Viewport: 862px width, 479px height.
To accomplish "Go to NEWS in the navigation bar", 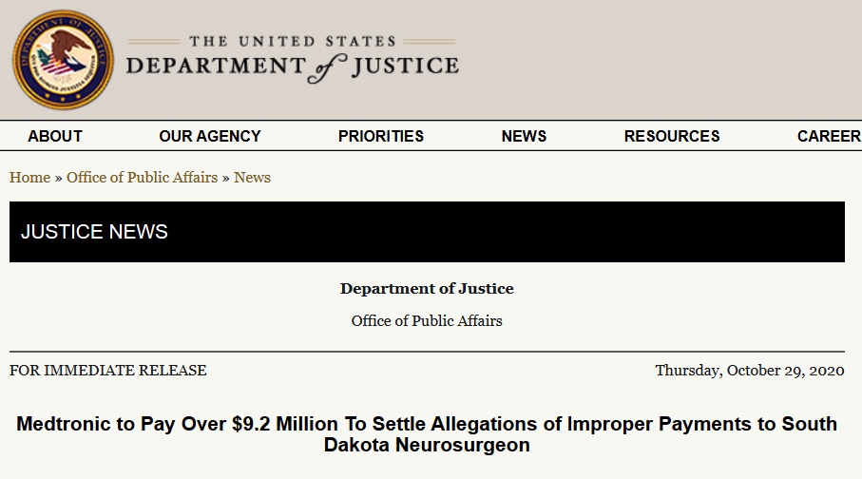I will [524, 136].
